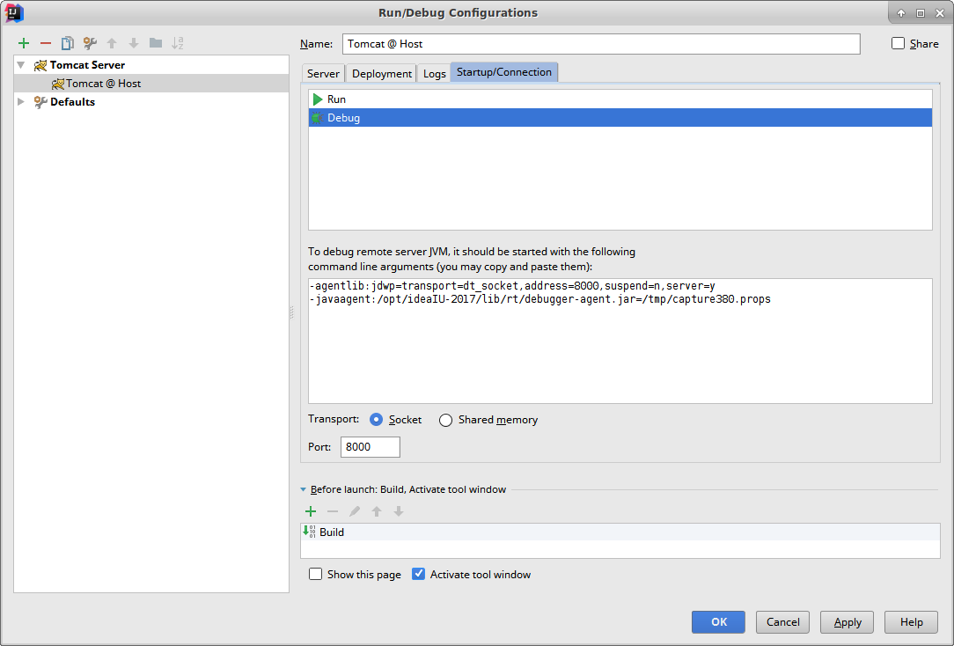954x646 pixels.
Task: Open Edit Defaults wrench icon
Action: pos(90,43)
